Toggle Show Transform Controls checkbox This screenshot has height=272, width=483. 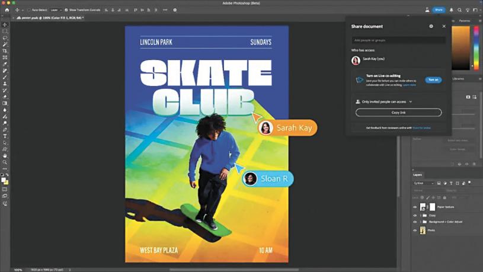click(66, 10)
